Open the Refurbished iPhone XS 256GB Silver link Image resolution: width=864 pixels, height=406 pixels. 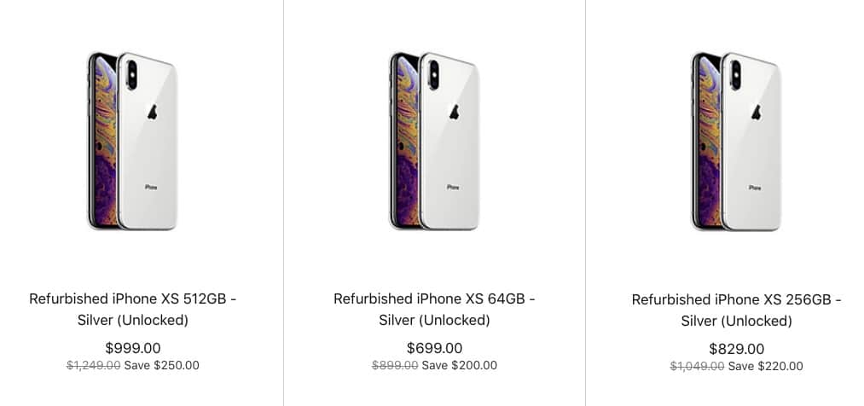736,310
